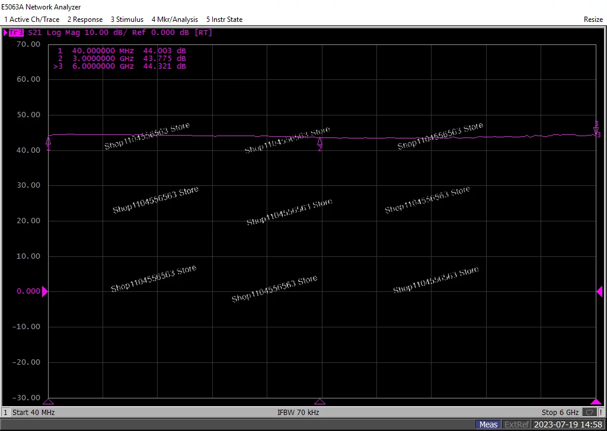Select active marker 3 readout at 6 GHz
Screen dimensions: 607x431
point(120,66)
